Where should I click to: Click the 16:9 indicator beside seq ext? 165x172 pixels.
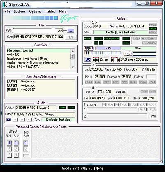point(153,92)
